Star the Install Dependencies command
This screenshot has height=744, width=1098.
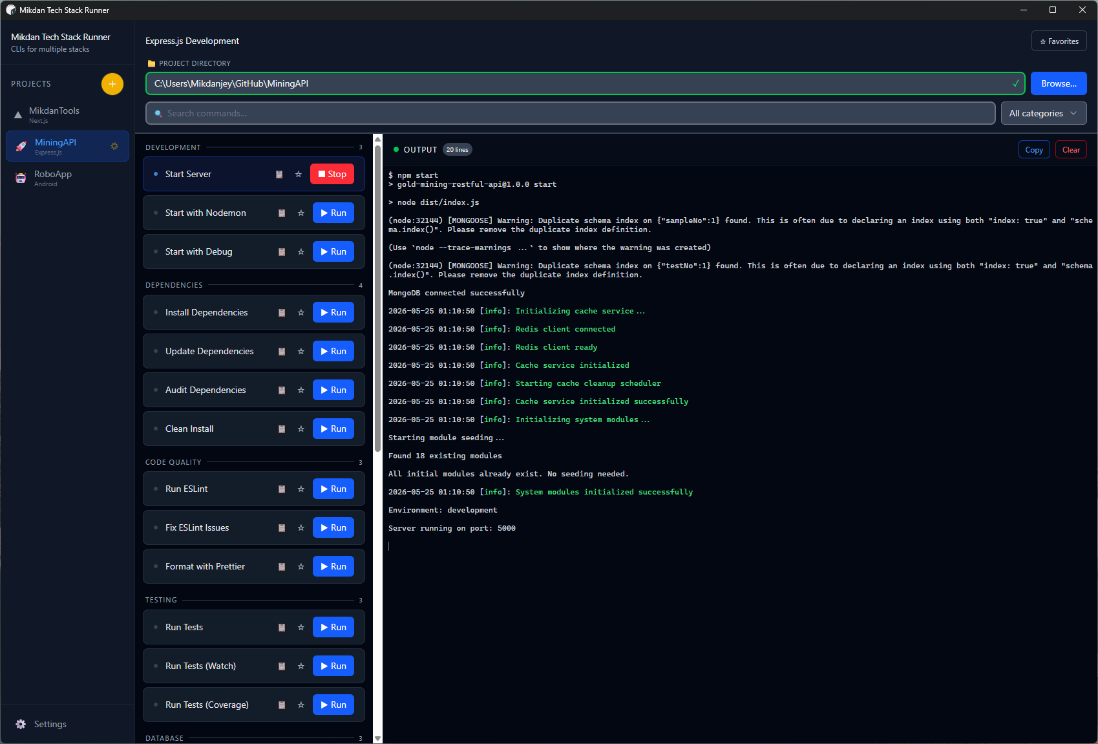click(301, 313)
